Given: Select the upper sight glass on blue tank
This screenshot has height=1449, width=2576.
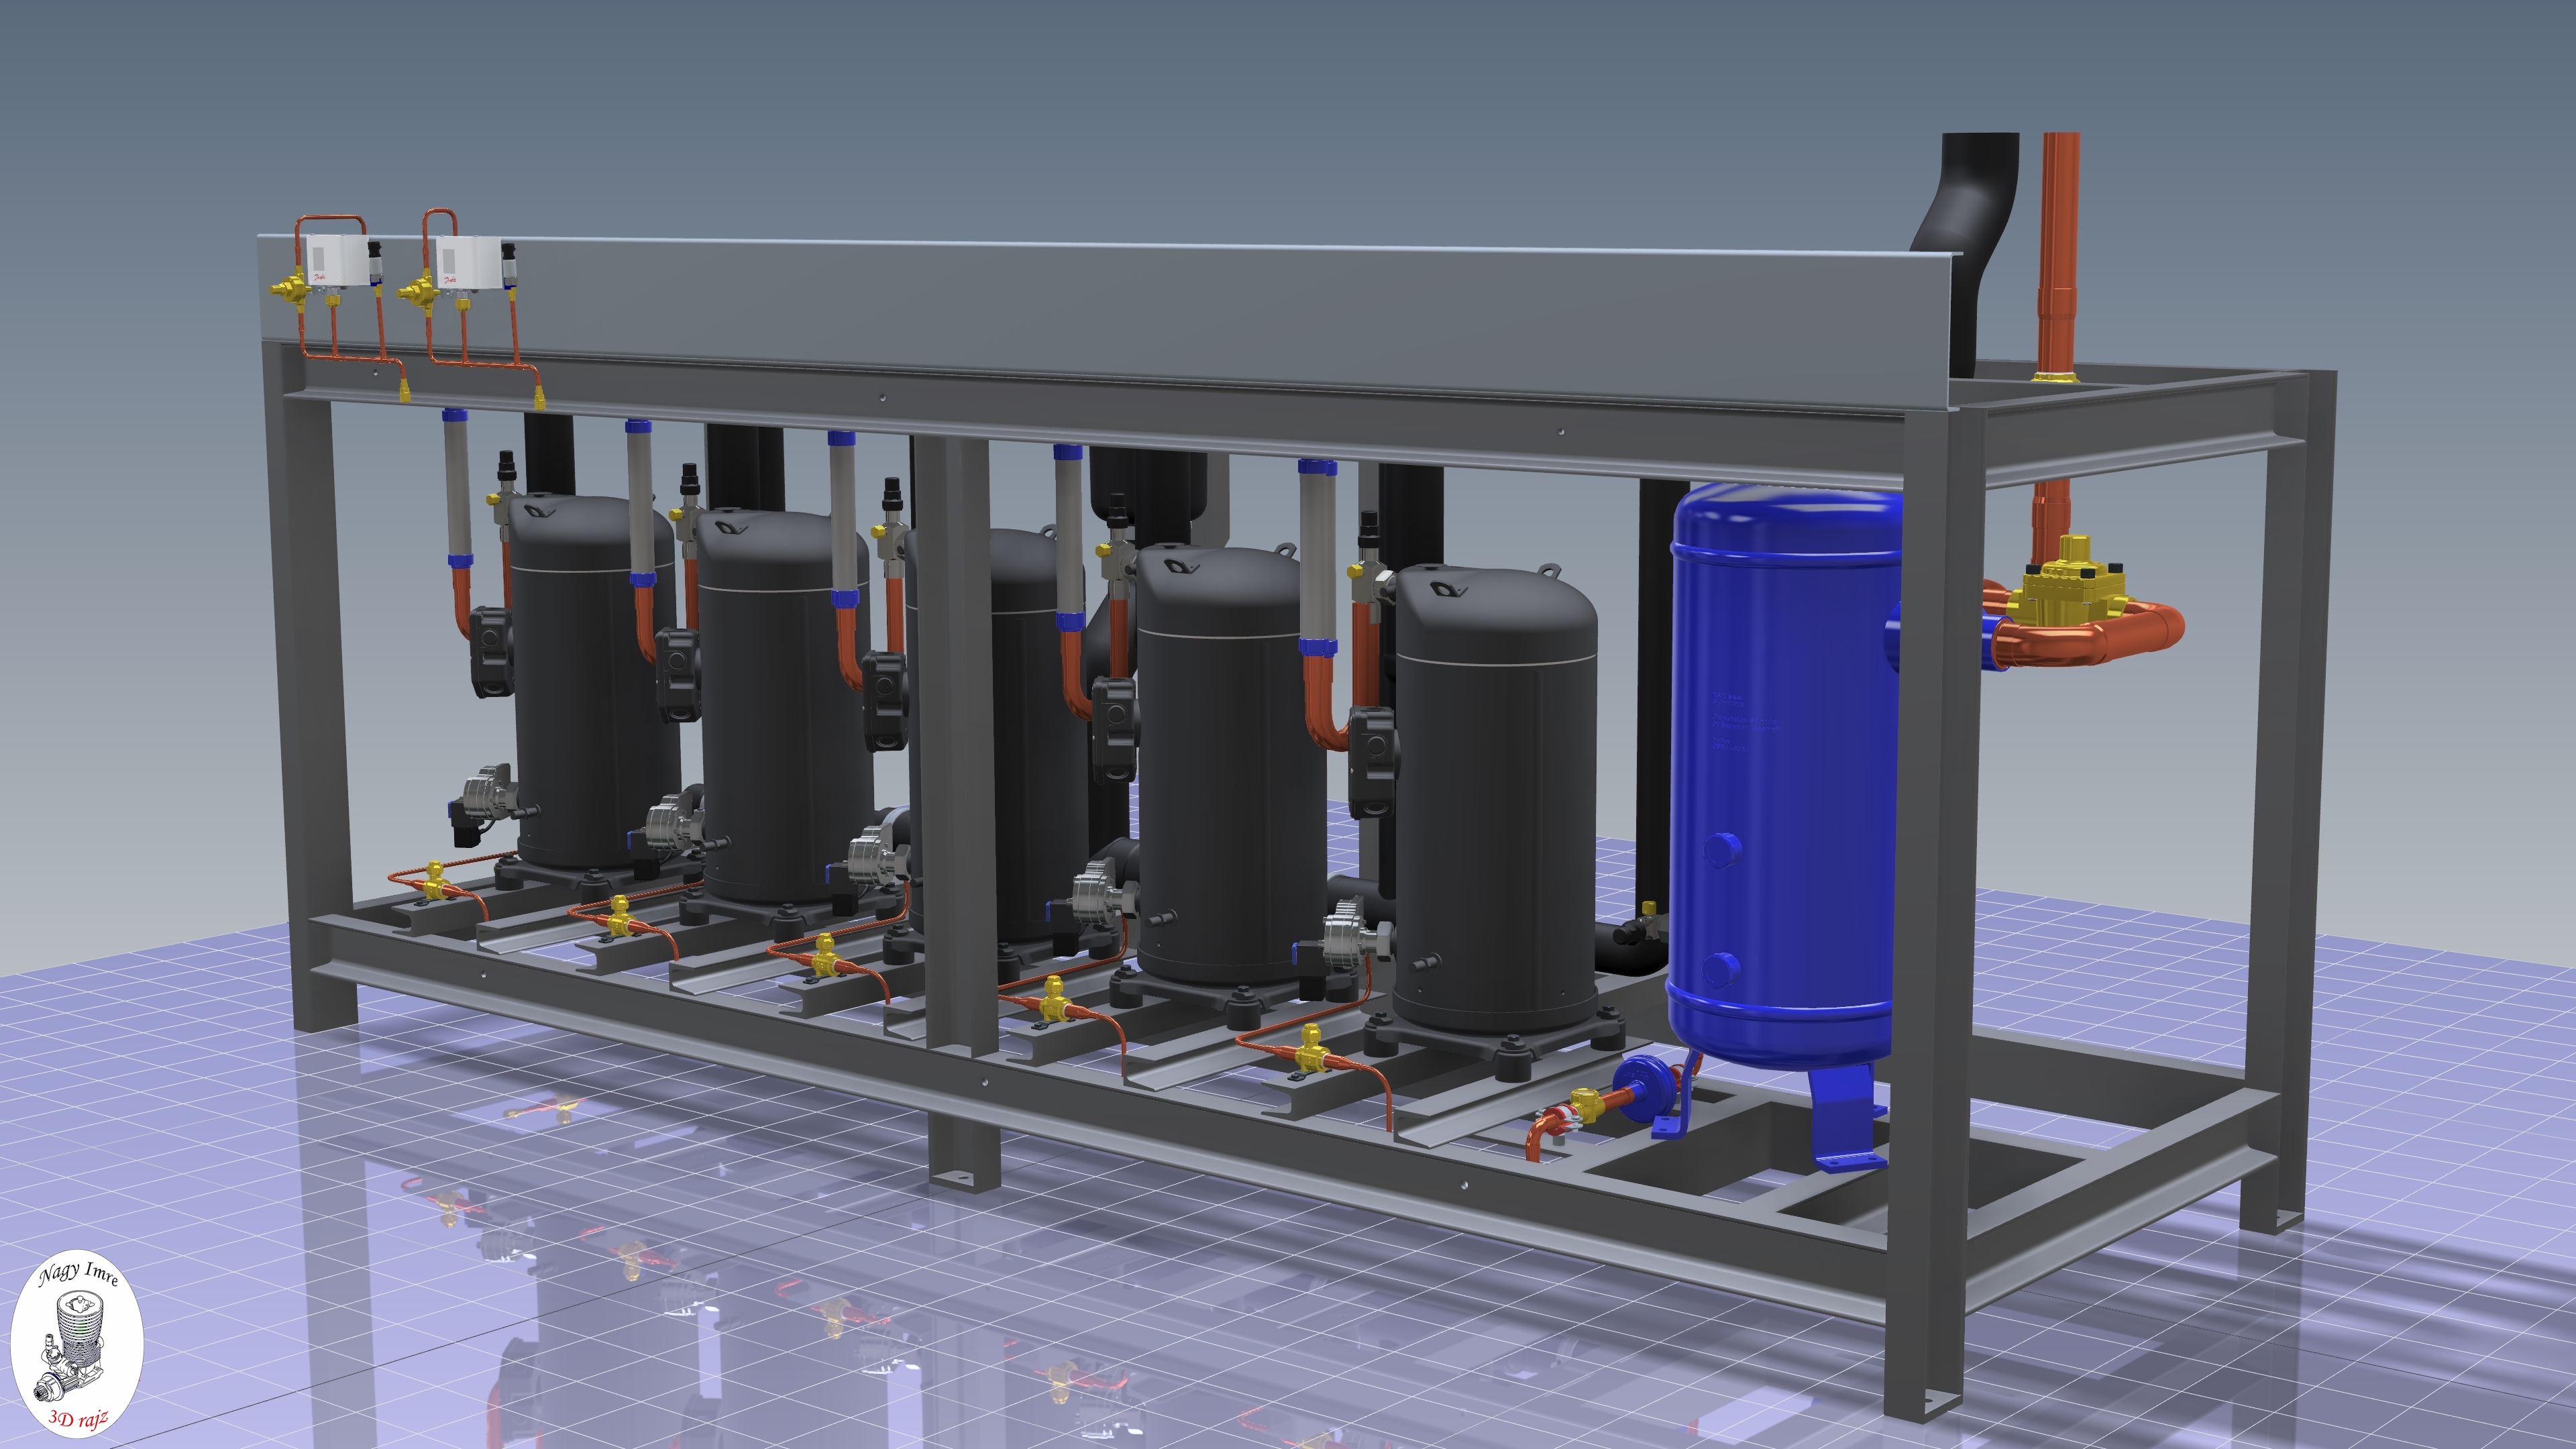Looking at the screenshot, I should (x=1722, y=851).
